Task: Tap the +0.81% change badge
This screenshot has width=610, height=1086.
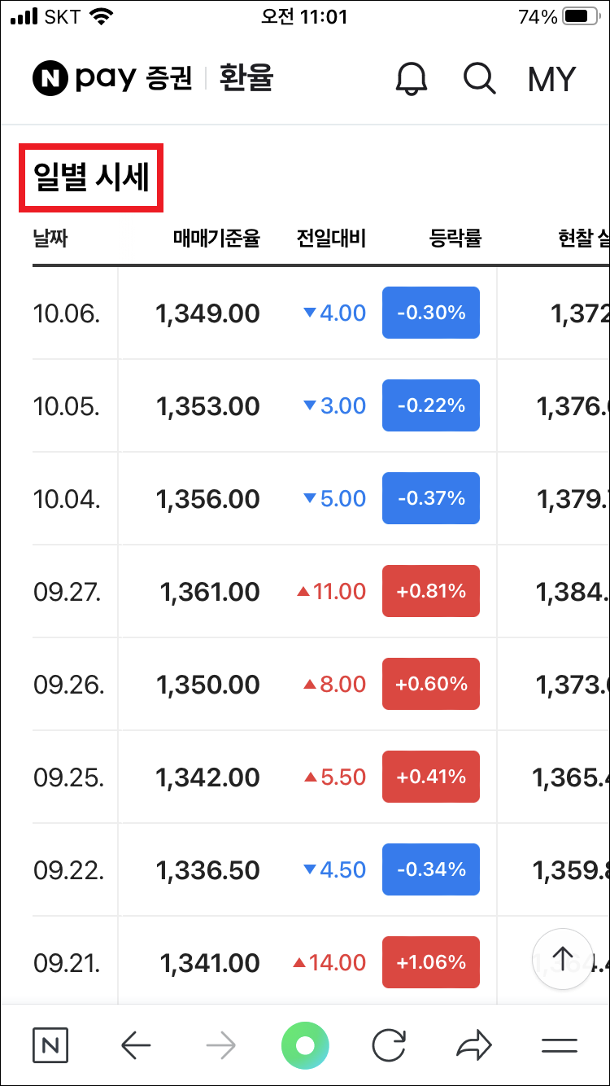Action: point(431,591)
